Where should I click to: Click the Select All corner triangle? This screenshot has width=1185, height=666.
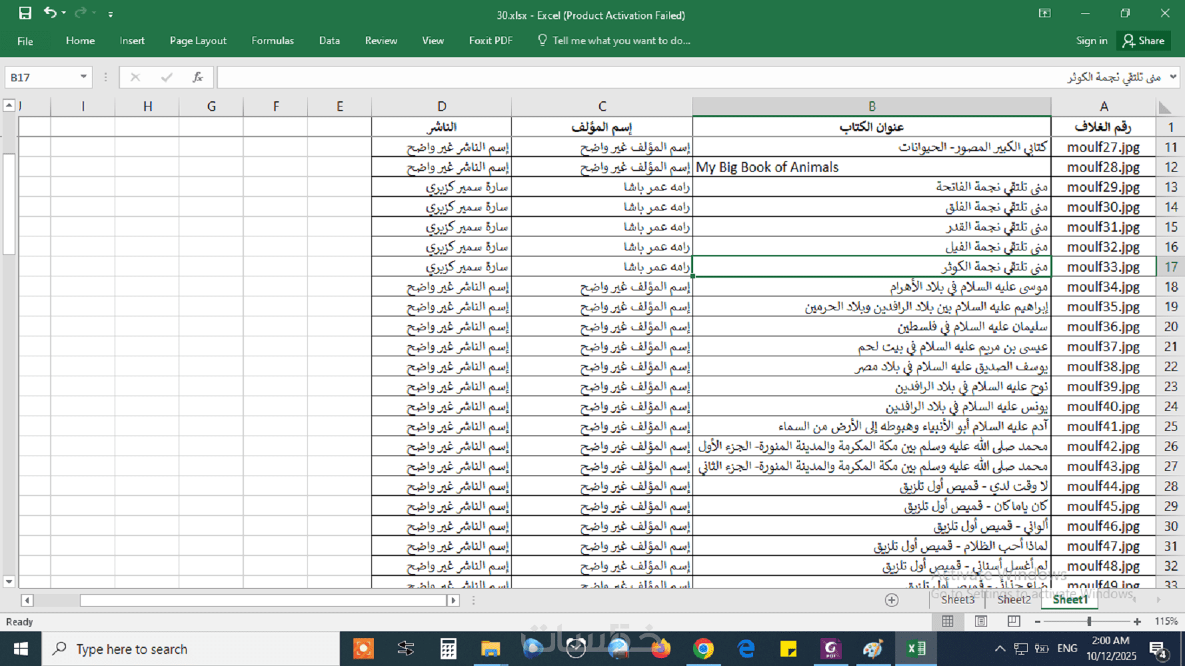pos(1165,107)
